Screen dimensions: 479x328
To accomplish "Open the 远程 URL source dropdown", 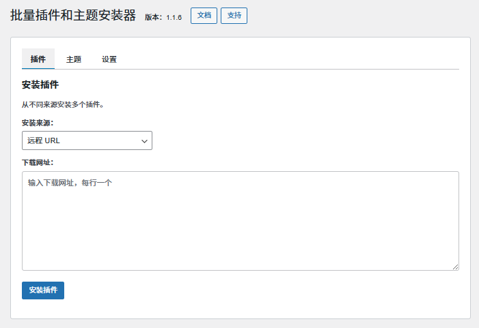I will [x=87, y=140].
